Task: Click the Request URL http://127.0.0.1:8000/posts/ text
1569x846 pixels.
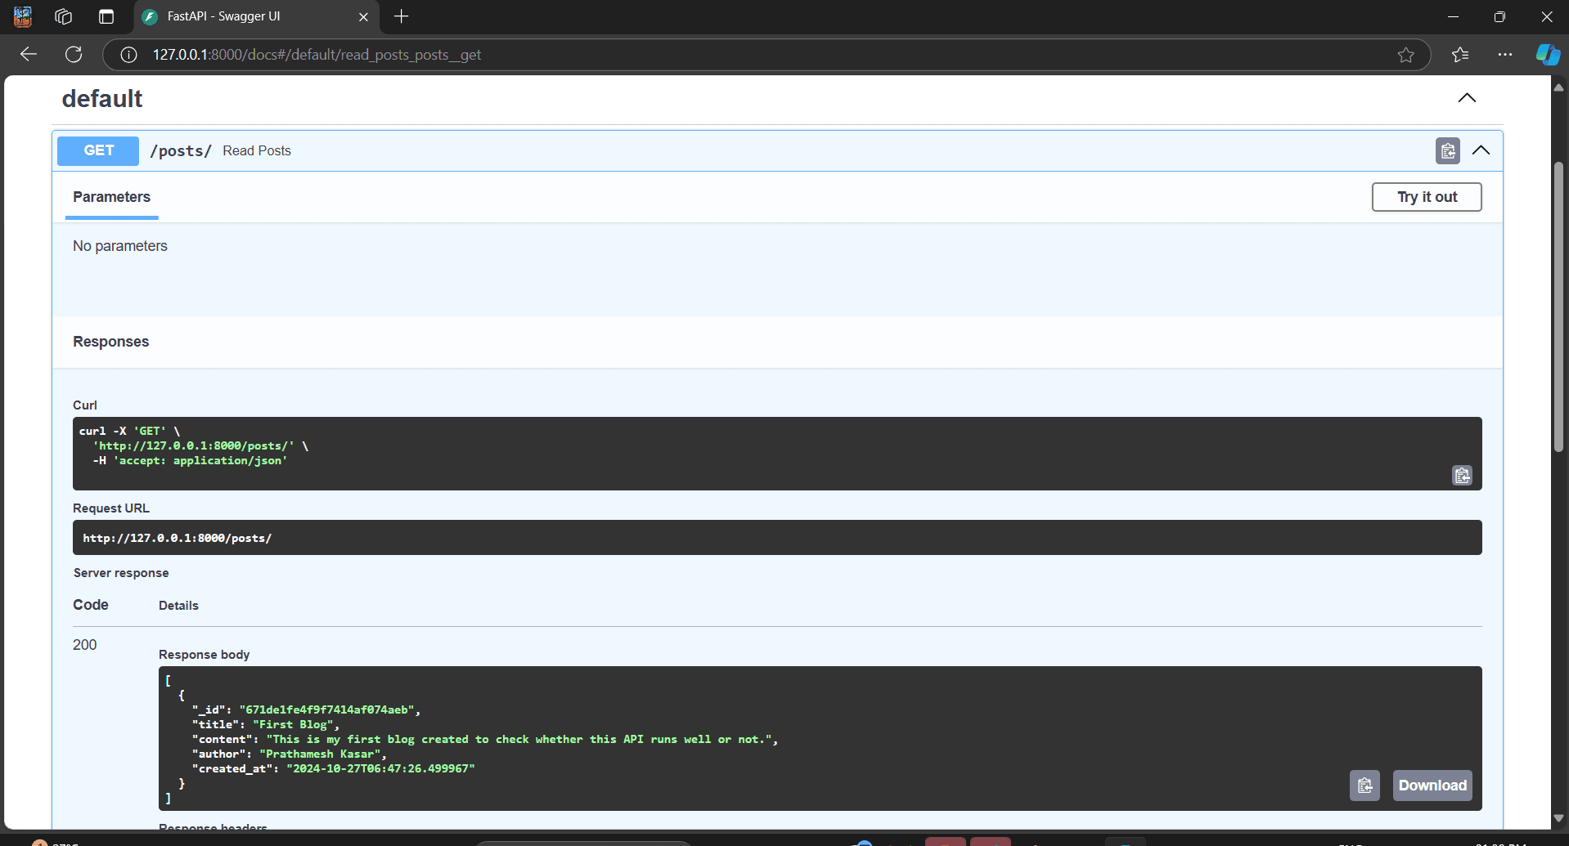Action: pos(177,538)
